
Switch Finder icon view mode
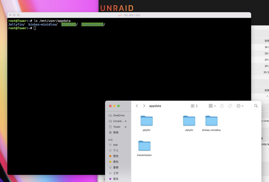coord(194,106)
